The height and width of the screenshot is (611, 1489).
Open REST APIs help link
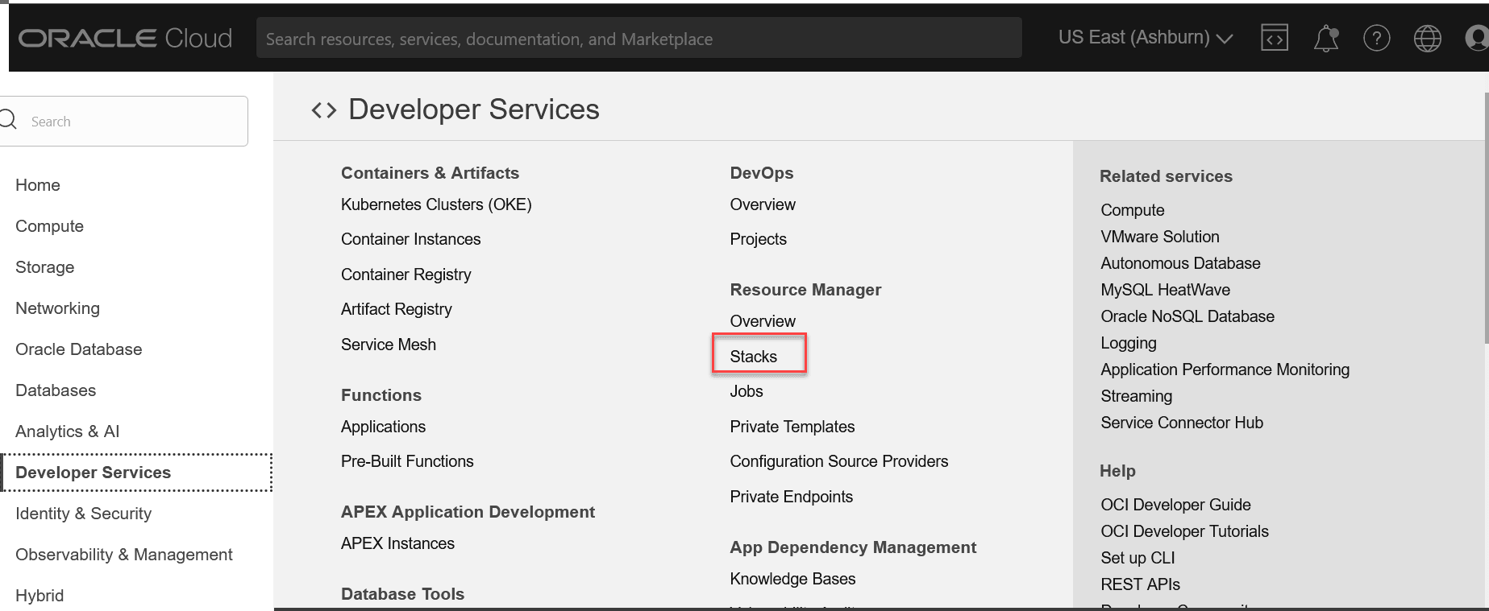1141,584
